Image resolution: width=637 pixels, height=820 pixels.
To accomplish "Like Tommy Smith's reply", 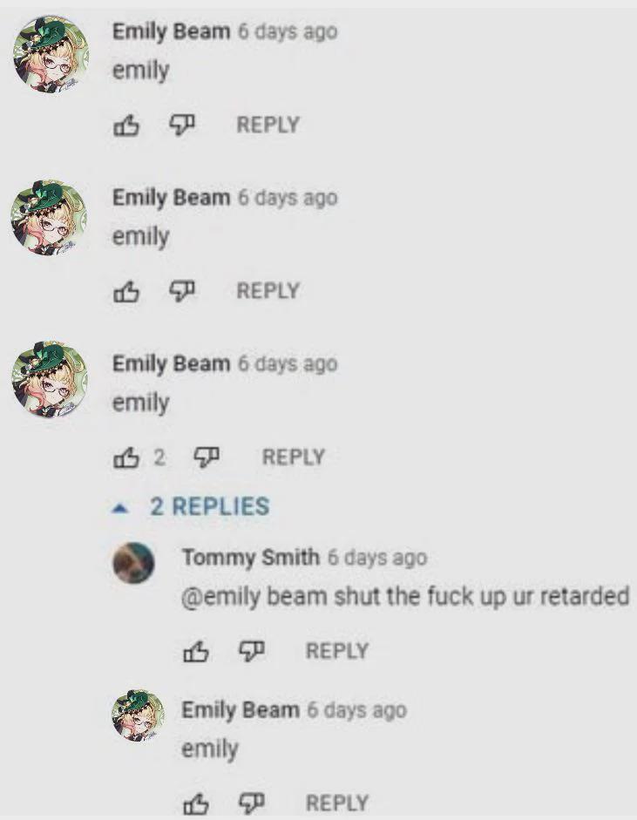I will click(196, 652).
